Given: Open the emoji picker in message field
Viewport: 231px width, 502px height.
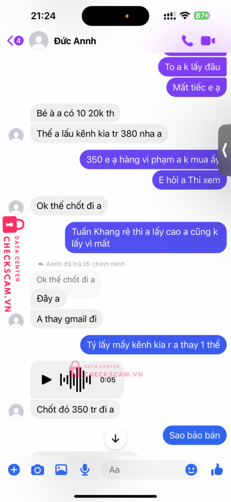Looking at the screenshot, I should (x=191, y=470).
